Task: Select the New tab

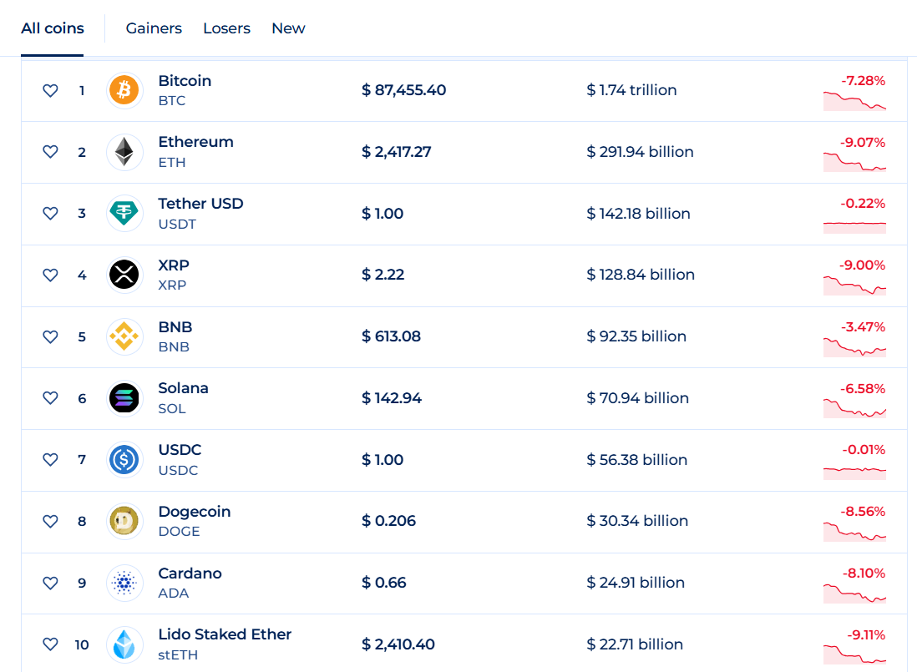Action: click(x=288, y=28)
